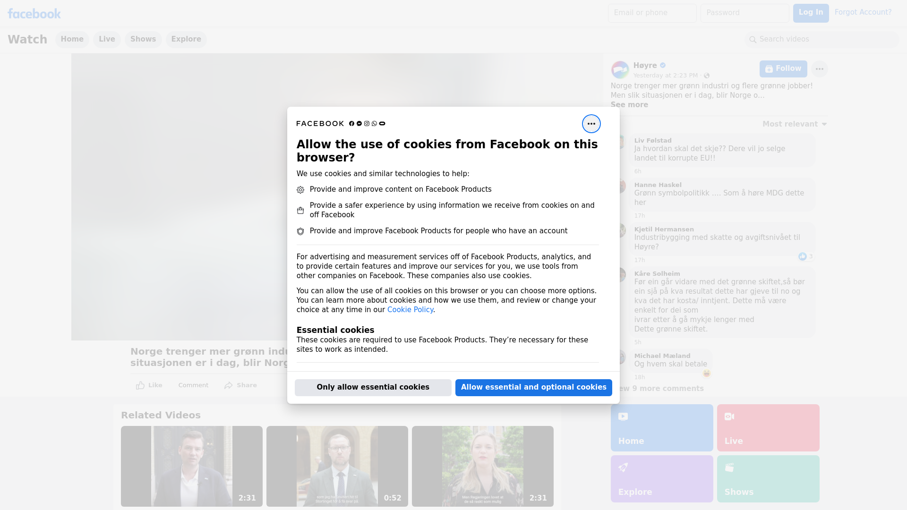Image resolution: width=907 pixels, height=510 pixels.
Task: Click search magnifier icon in video search
Action: point(753,40)
